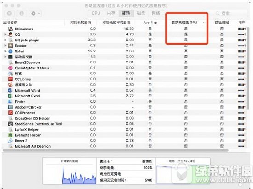Expand the QQ jietu plugin row
The image size is (253, 189).
coord(6,40)
